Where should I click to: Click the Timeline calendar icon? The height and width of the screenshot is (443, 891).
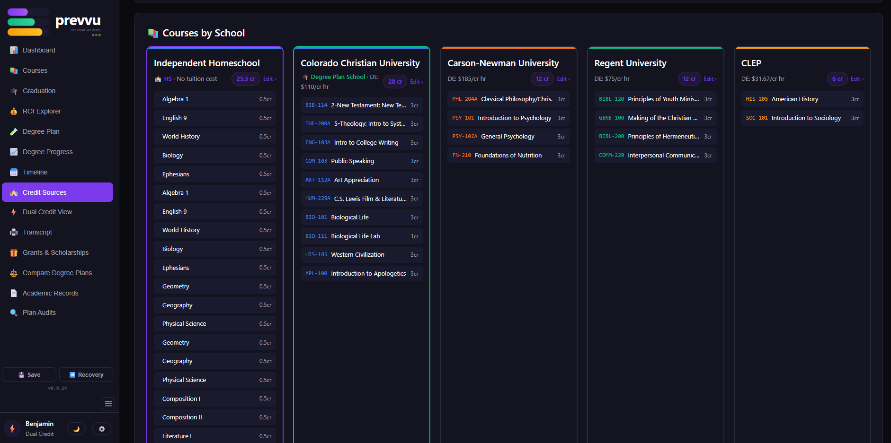pos(14,172)
